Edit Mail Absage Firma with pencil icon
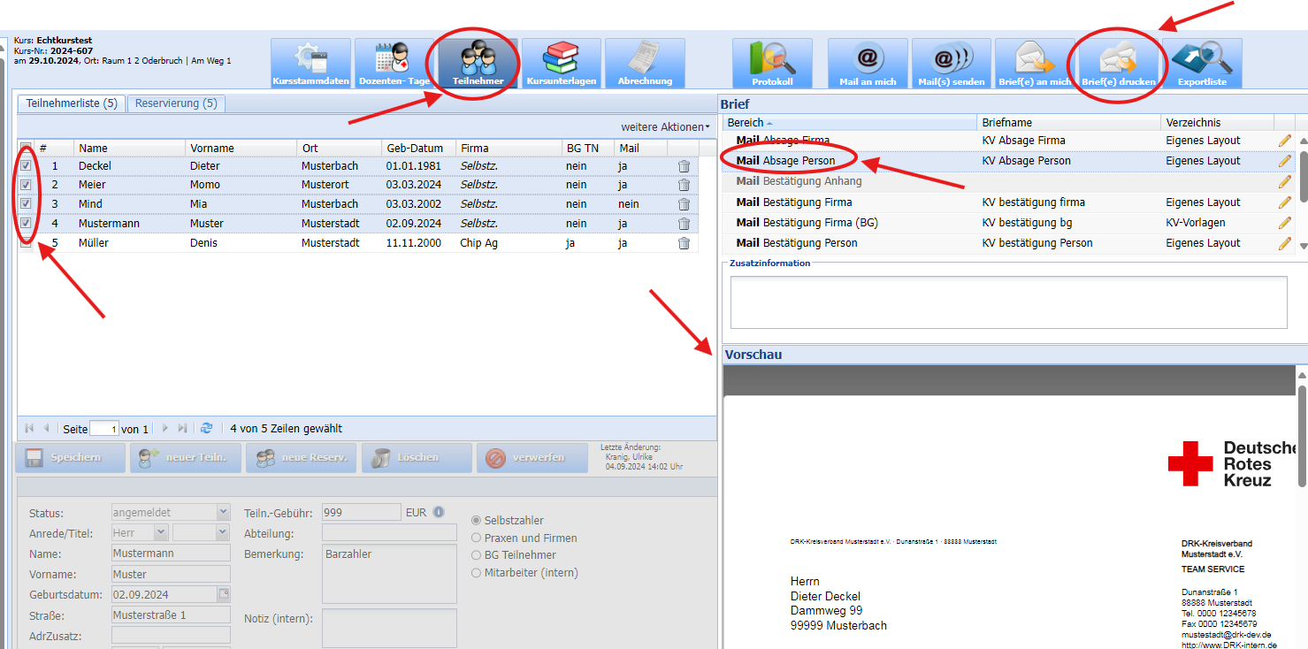 (1284, 141)
